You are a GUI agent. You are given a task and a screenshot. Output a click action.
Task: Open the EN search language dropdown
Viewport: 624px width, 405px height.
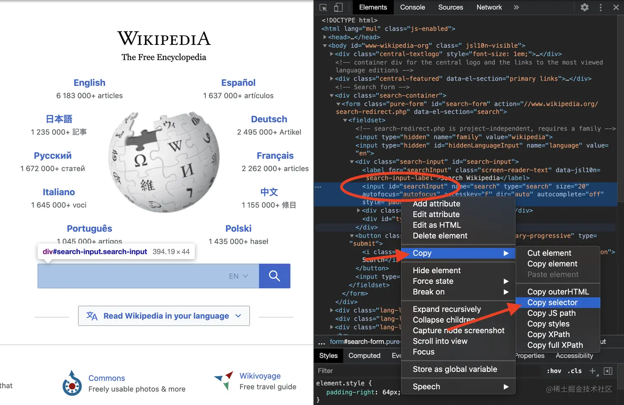click(238, 276)
